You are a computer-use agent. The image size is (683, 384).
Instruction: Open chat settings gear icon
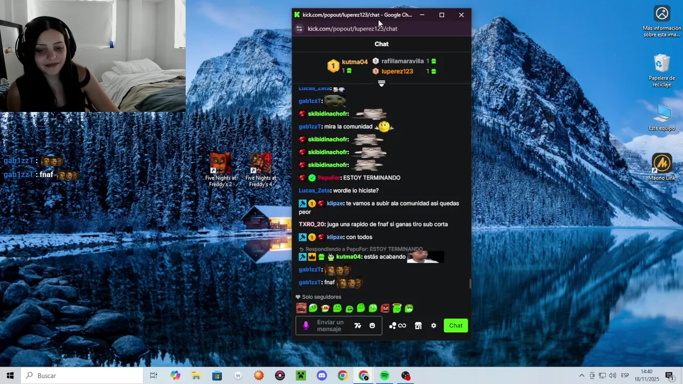pos(433,325)
